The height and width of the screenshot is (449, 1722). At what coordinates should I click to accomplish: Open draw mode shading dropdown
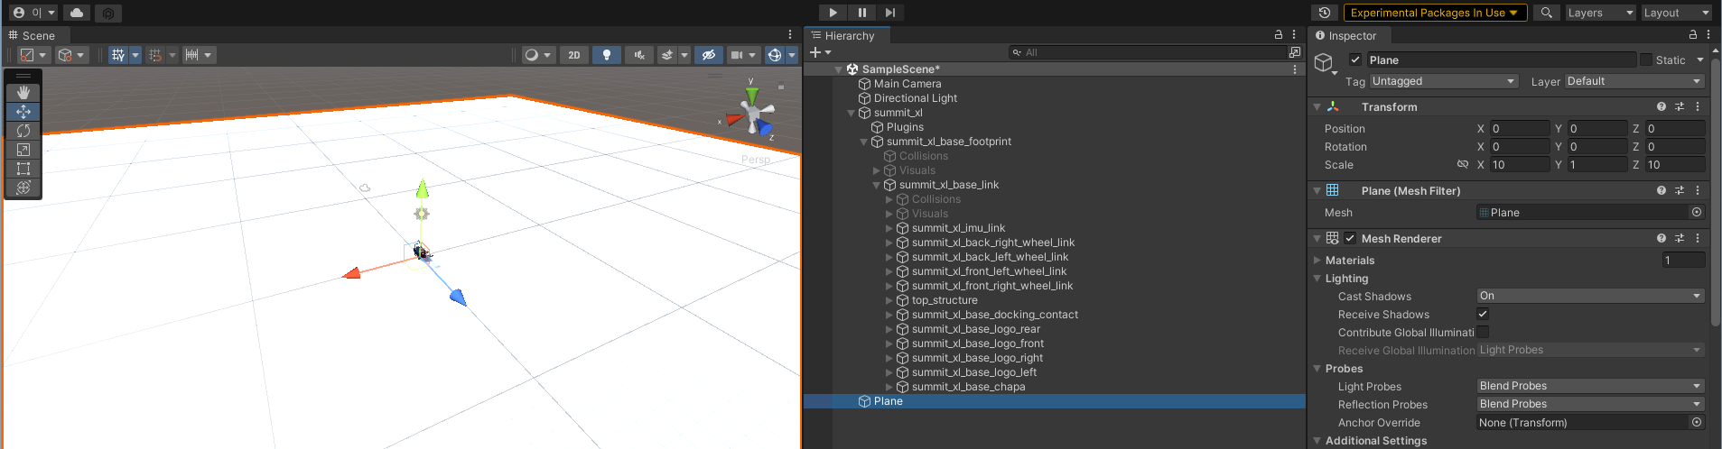click(x=537, y=55)
